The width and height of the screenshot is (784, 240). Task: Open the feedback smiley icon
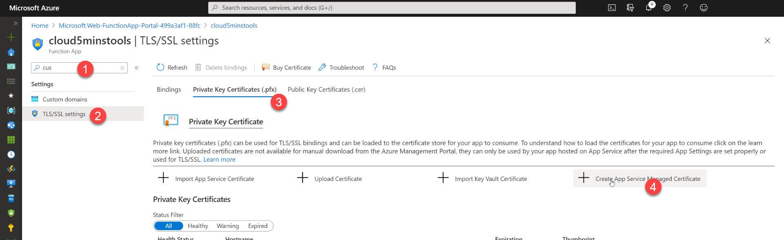[x=704, y=8]
